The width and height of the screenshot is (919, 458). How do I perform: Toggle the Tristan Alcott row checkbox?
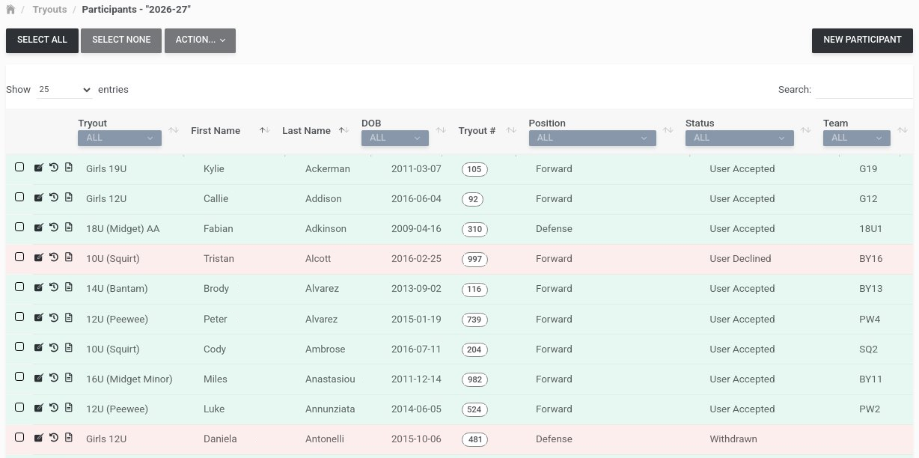click(x=19, y=257)
